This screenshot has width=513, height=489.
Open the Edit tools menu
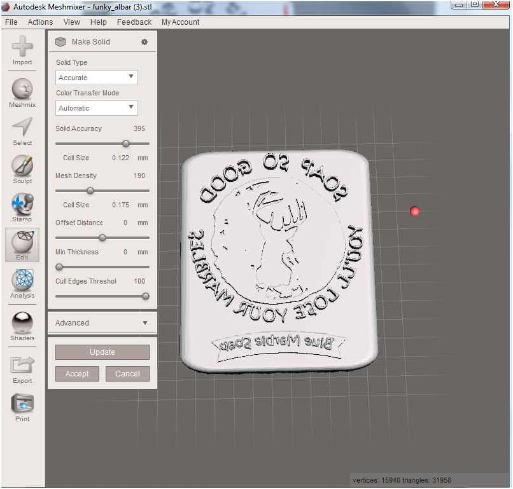22,245
